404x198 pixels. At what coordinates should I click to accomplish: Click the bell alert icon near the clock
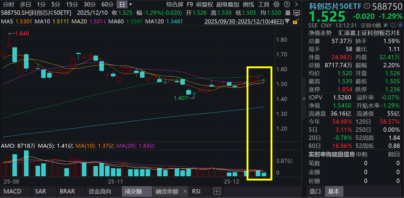pos(393,25)
